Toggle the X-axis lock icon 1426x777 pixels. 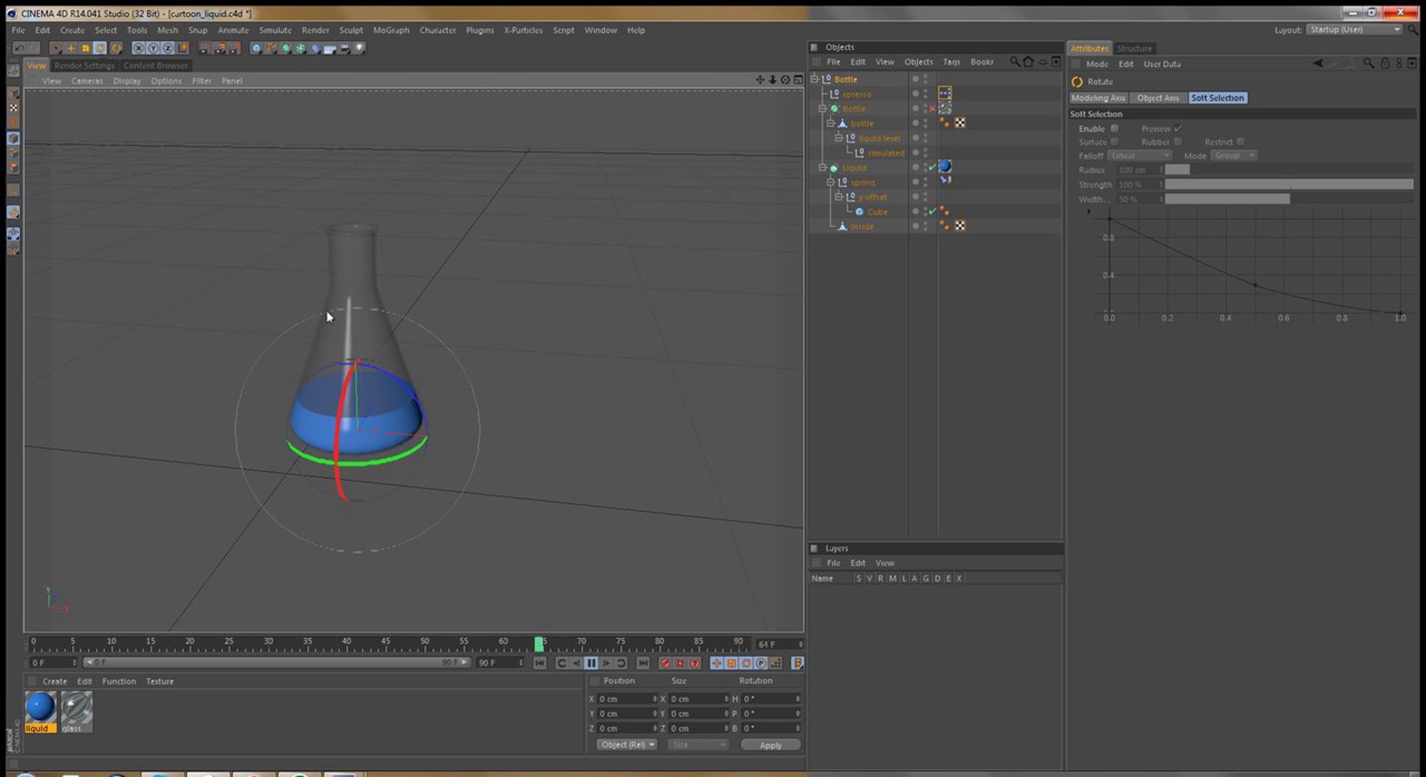click(x=138, y=48)
